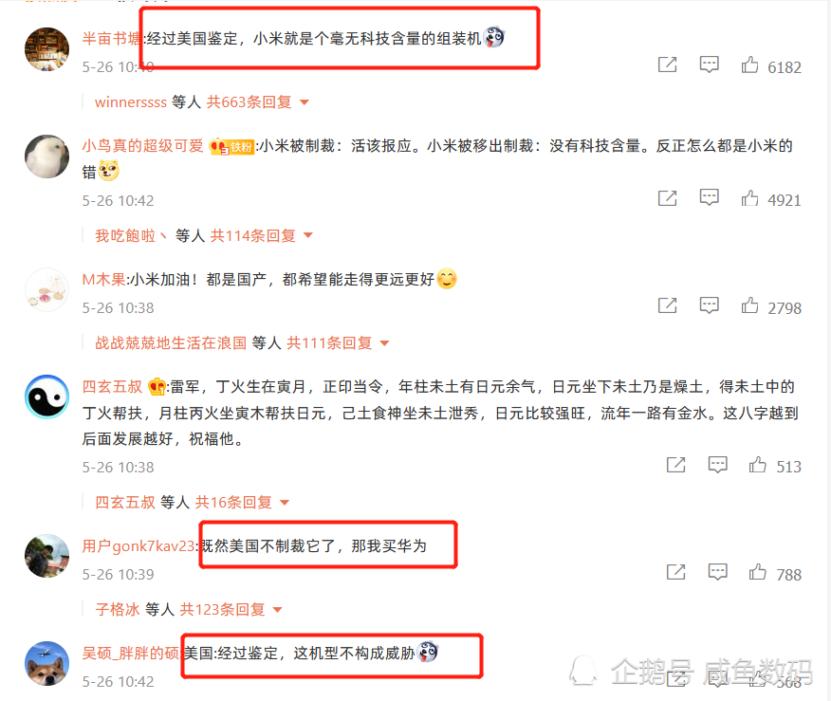
Task: Toggle like on M木果's 2798 comment
Action: pyautogui.click(x=749, y=305)
